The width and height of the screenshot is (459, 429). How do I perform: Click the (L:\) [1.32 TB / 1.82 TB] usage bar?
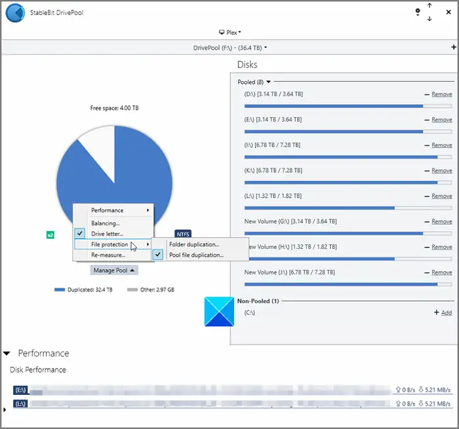pos(348,208)
